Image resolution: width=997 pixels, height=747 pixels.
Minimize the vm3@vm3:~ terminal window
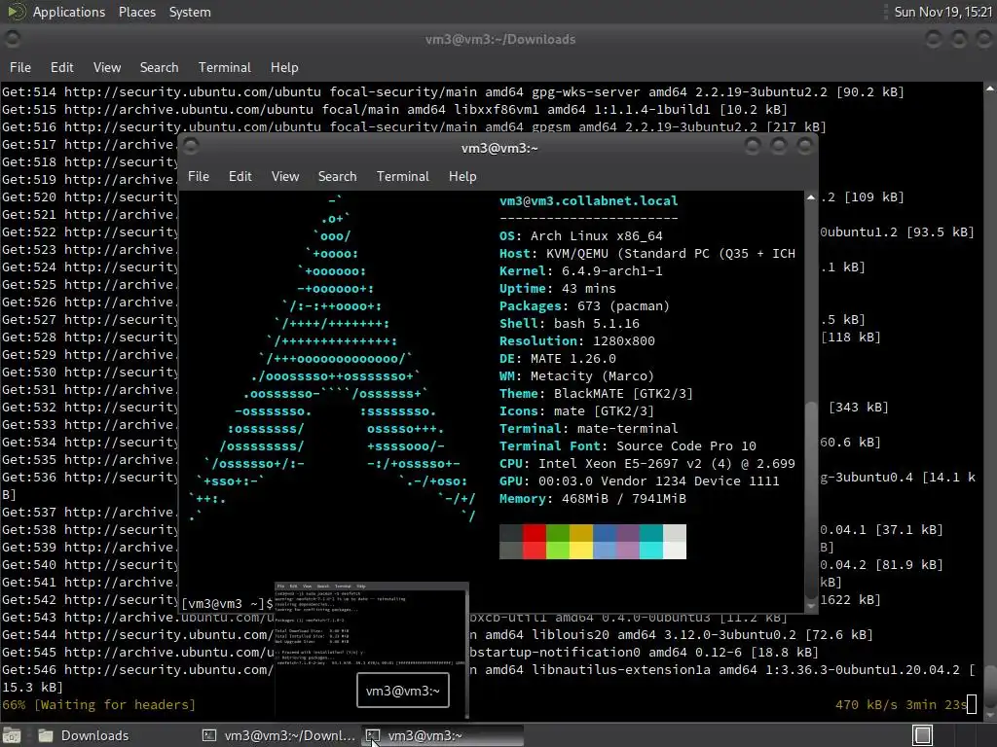pyautogui.click(x=753, y=147)
